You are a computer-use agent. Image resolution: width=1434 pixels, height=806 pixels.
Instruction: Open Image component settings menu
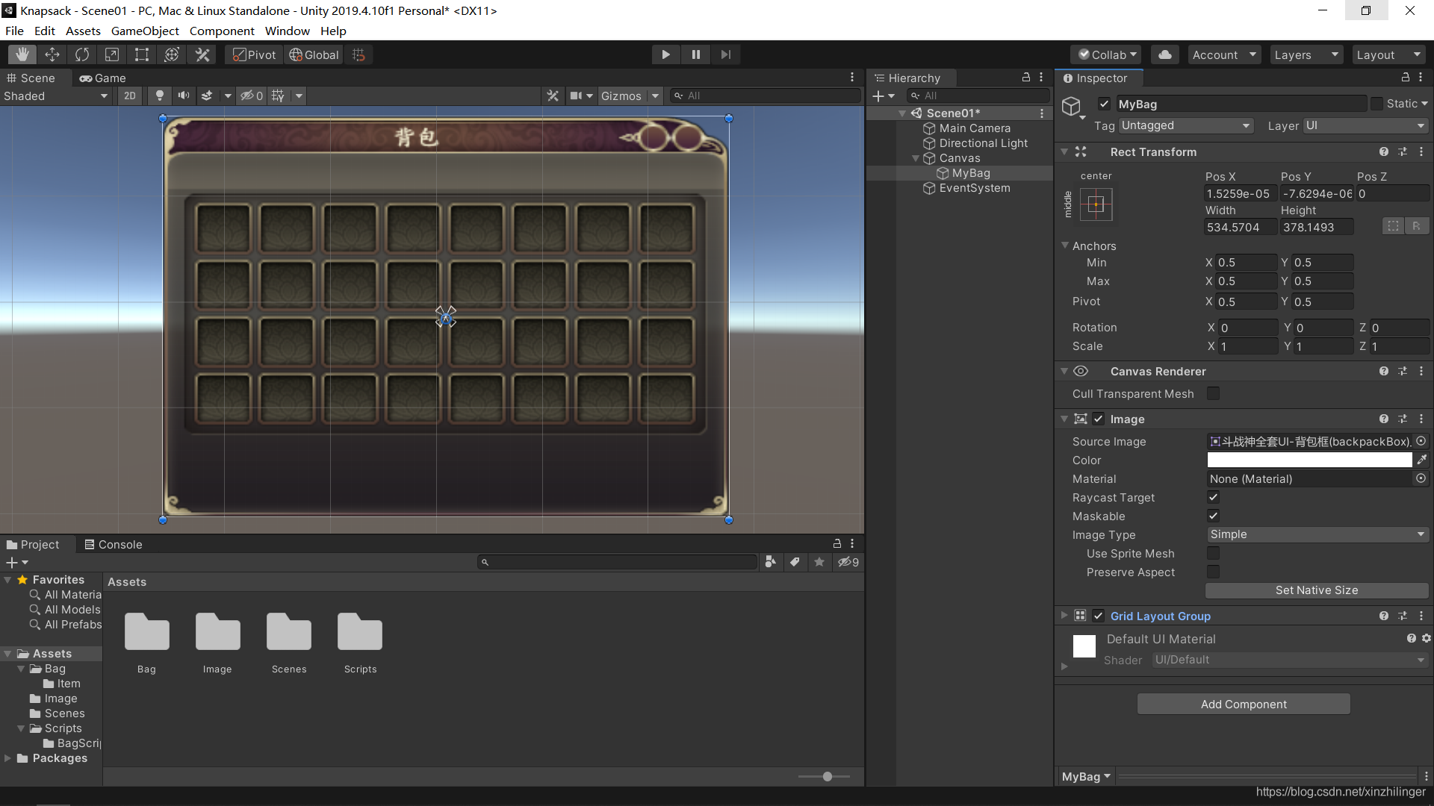1421,419
